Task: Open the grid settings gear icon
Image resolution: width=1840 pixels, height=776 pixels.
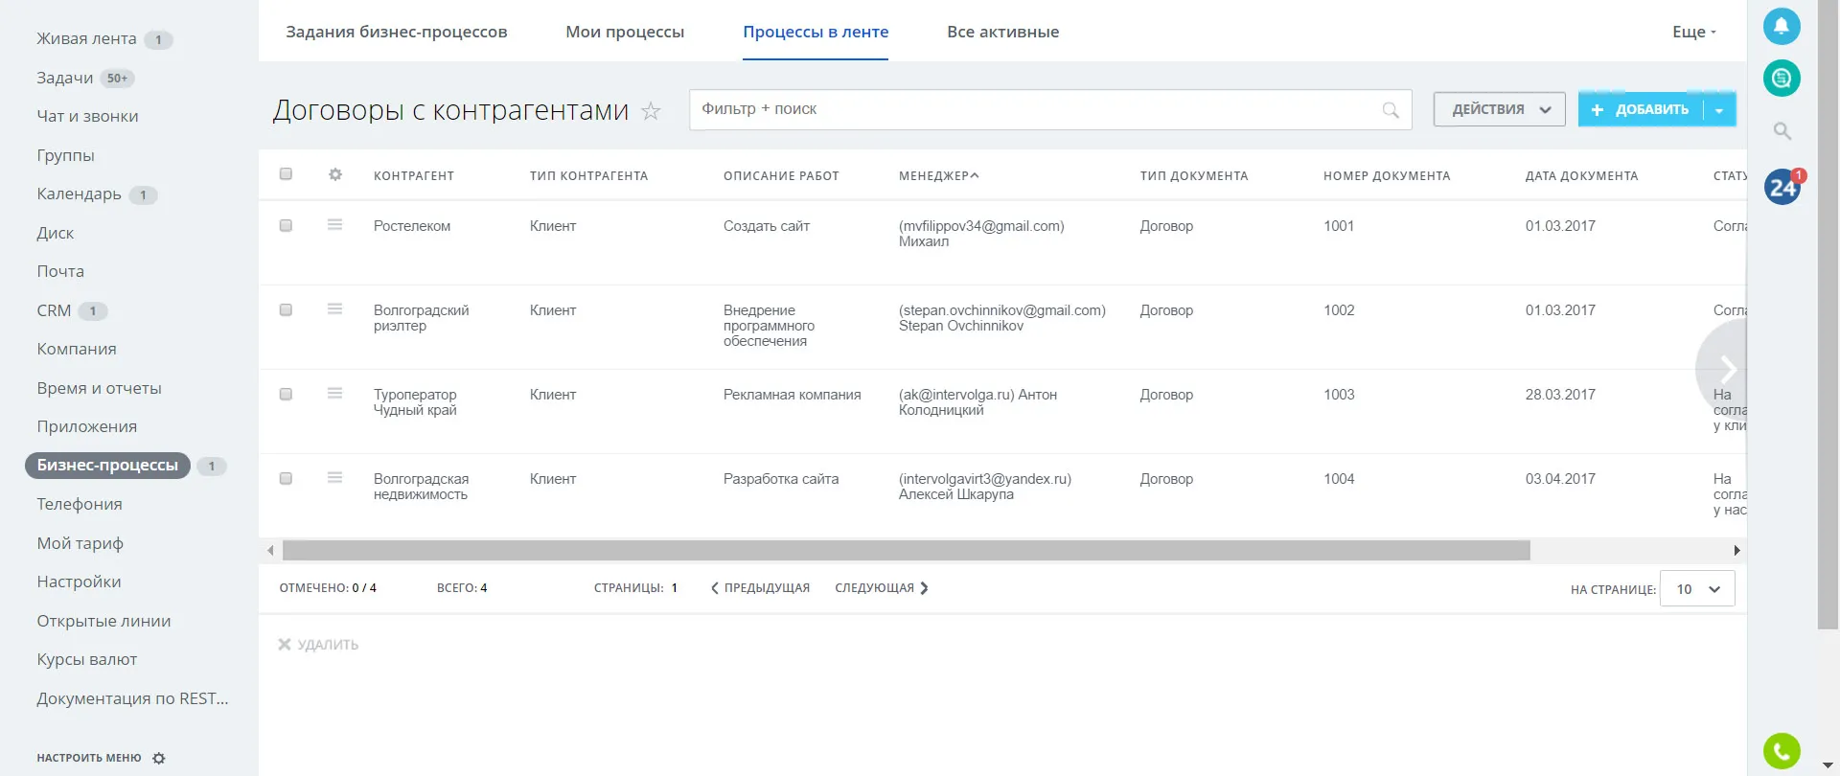Action: (x=334, y=174)
